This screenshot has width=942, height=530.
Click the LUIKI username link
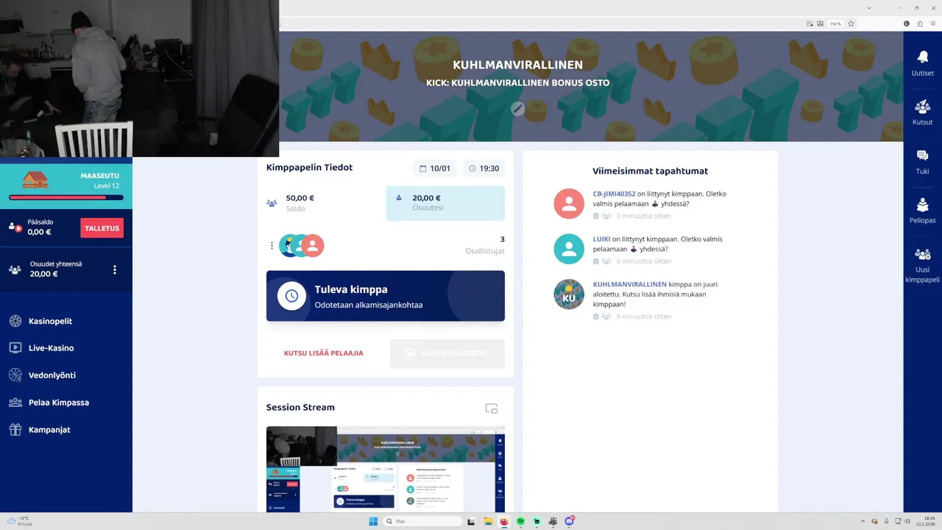click(602, 239)
